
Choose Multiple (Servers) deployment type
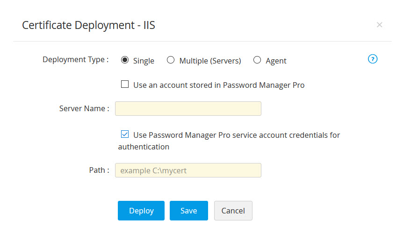(171, 60)
